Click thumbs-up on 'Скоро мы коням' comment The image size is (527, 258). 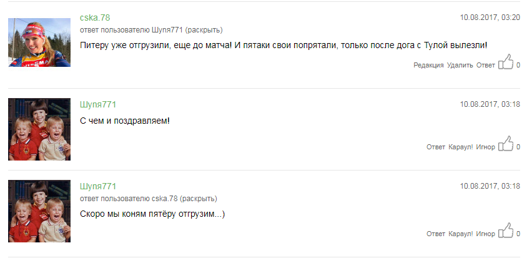(x=506, y=230)
